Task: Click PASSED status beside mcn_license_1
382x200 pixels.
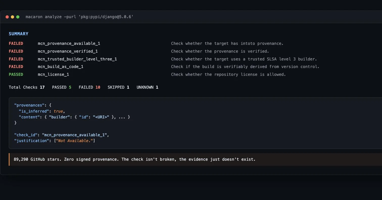Action: click(x=16, y=75)
